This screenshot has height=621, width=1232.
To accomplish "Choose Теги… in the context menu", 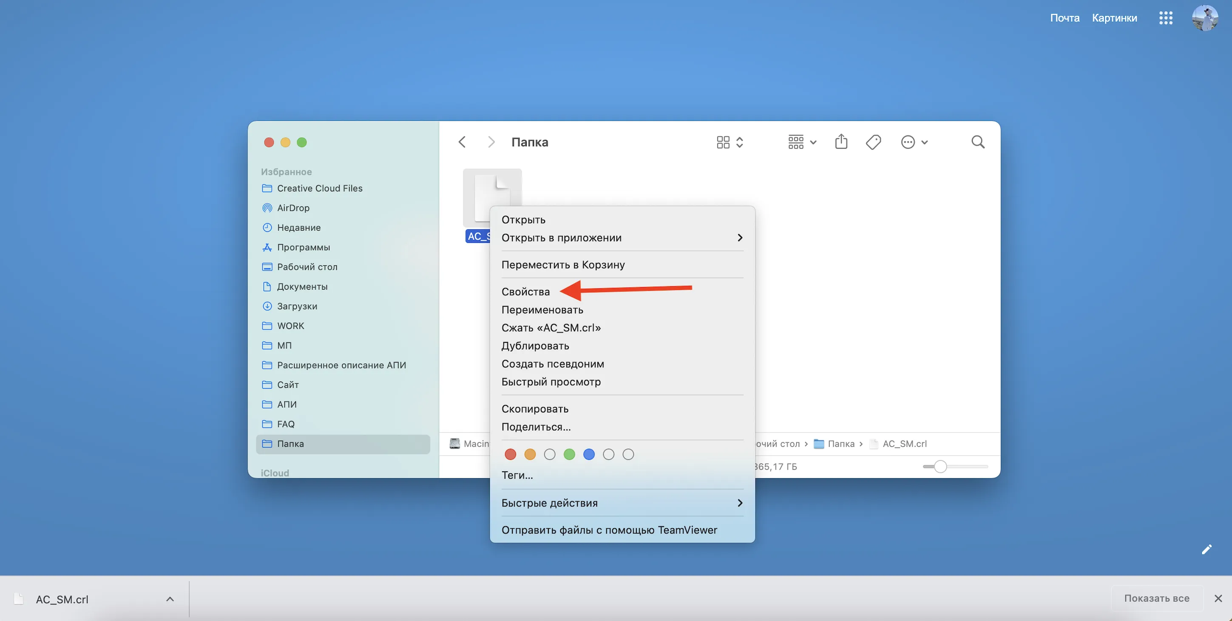I will pyautogui.click(x=622, y=475).
